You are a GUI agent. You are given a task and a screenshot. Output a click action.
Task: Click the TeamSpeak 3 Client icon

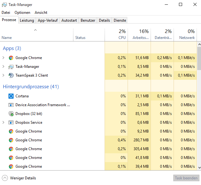[11, 75]
